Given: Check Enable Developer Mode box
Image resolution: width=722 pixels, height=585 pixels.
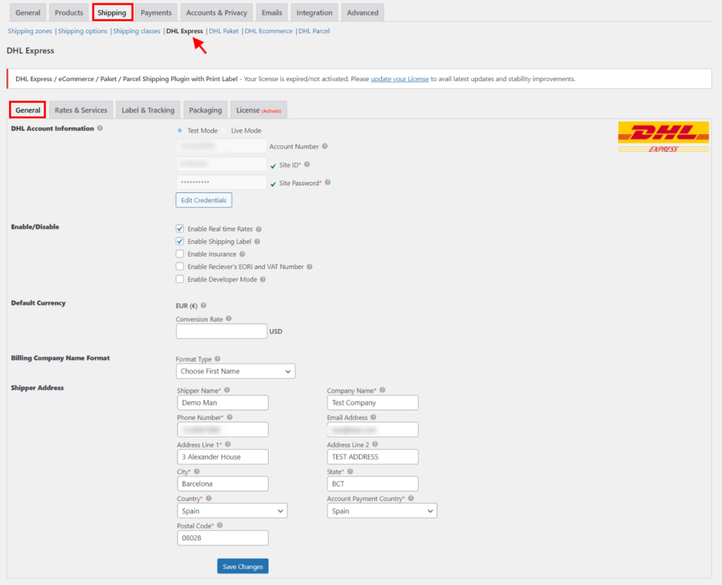Looking at the screenshot, I should [x=180, y=279].
